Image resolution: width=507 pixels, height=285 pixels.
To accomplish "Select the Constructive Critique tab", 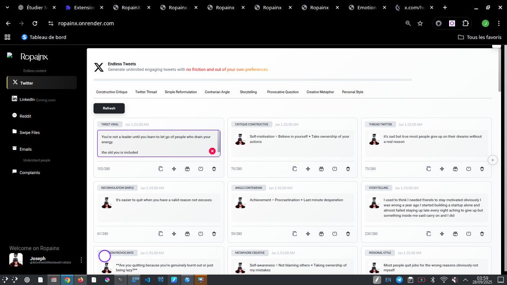I will (112, 92).
